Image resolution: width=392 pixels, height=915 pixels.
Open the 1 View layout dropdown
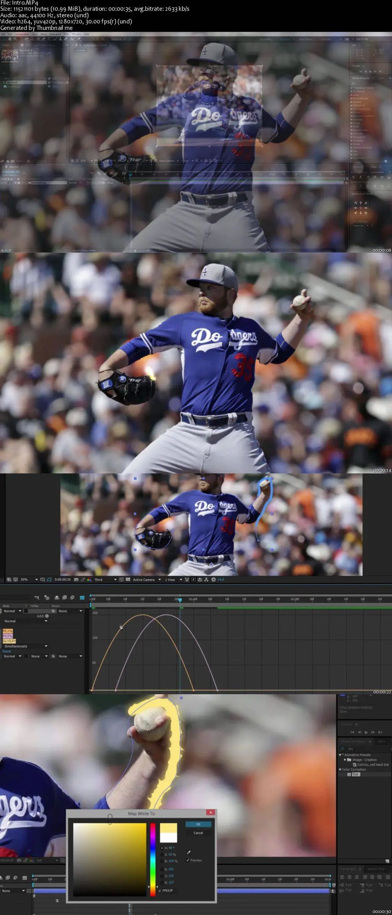click(x=173, y=580)
